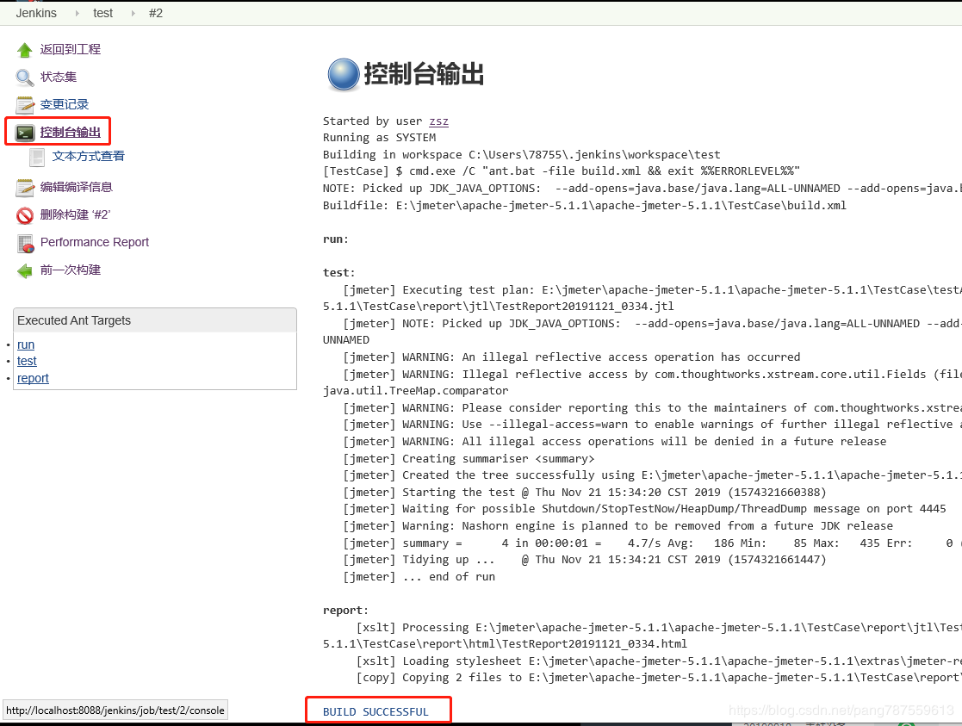Viewport: 962px width, 726px height.
Task: Click the document icon beside 文本方式查看
Action: (x=37, y=157)
